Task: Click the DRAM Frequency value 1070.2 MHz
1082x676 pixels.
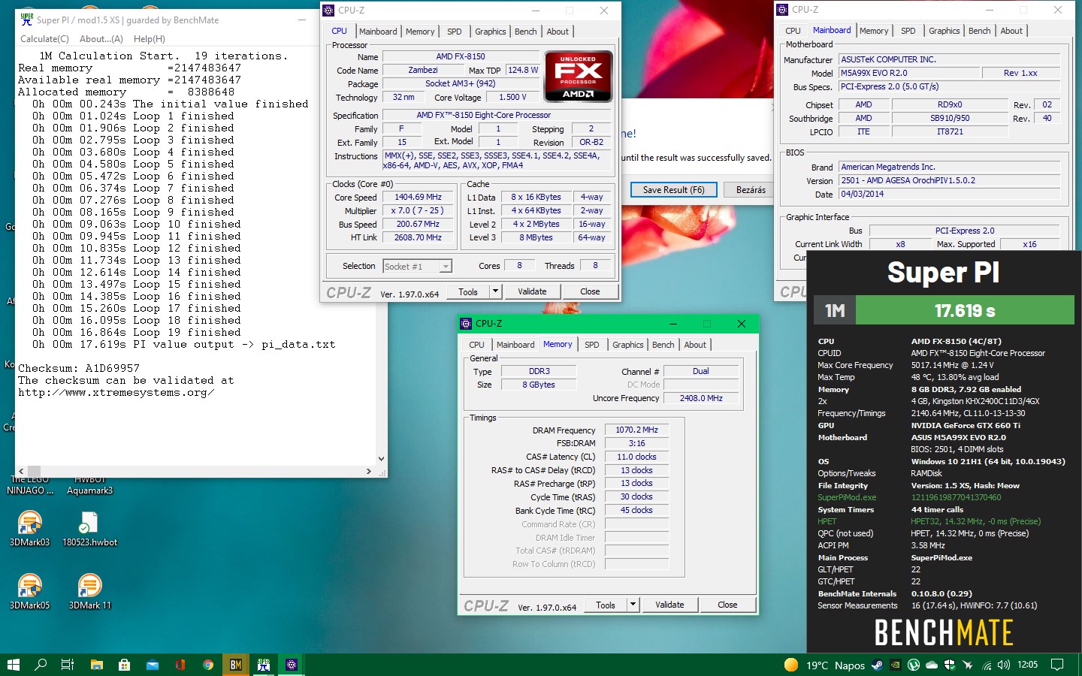Action: pyautogui.click(x=636, y=430)
